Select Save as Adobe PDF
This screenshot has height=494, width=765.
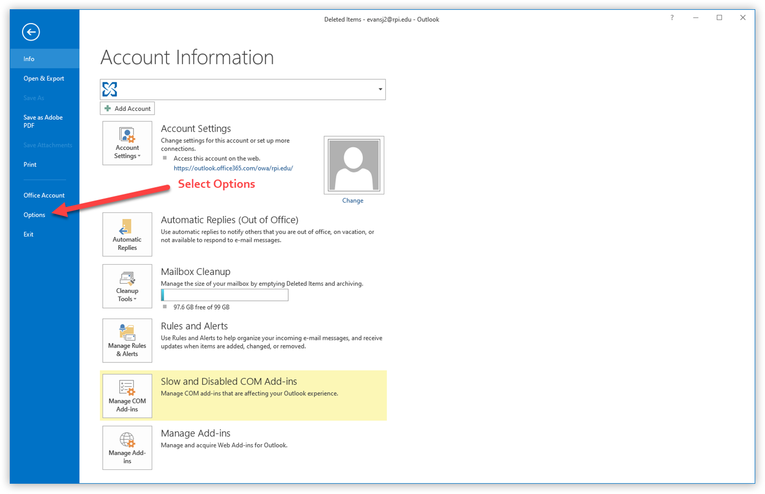(x=43, y=121)
